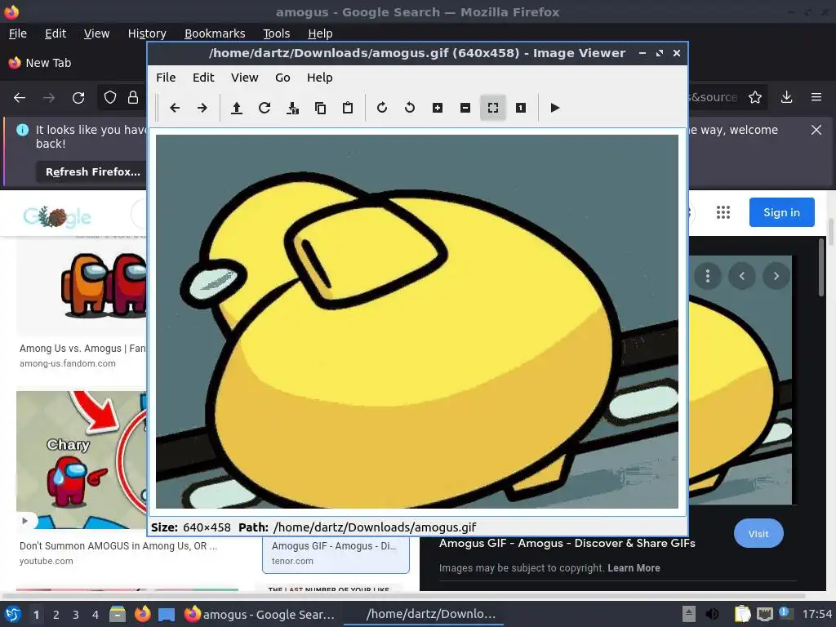Image resolution: width=836 pixels, height=627 pixels.
Task: Open three-dot options in image preview
Action: 708,276
